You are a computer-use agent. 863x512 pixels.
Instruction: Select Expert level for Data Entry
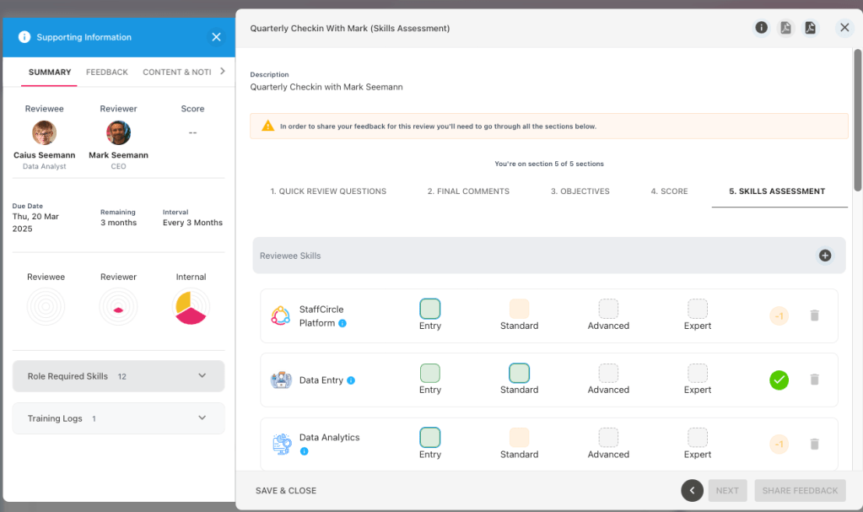698,373
